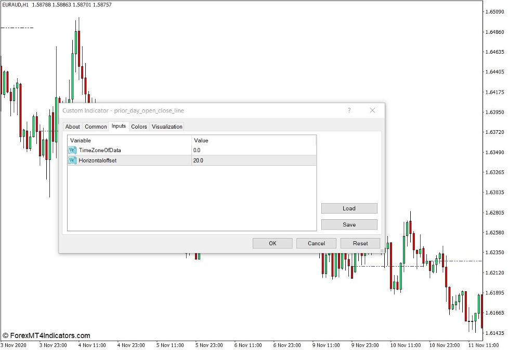The image size is (508, 350).
Task: Open the Common tab
Action: pyautogui.click(x=96, y=127)
